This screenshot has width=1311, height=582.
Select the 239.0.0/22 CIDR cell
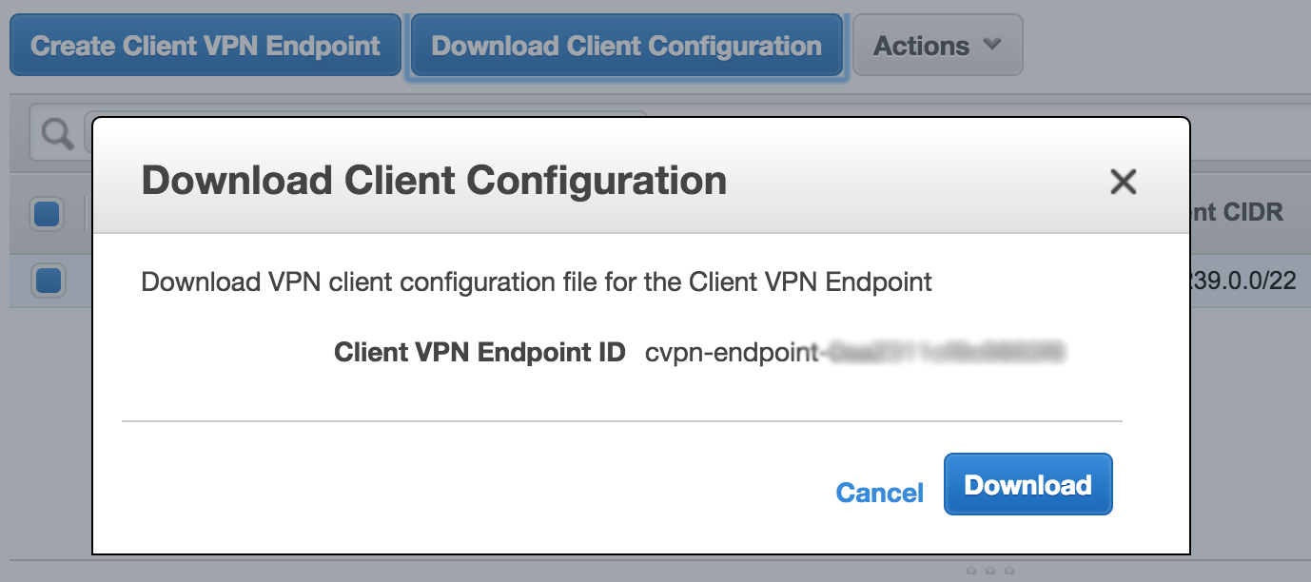tap(1243, 281)
